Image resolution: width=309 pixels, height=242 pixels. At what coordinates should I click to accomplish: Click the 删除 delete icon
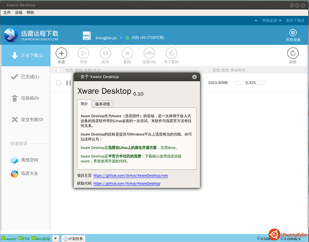point(127,53)
